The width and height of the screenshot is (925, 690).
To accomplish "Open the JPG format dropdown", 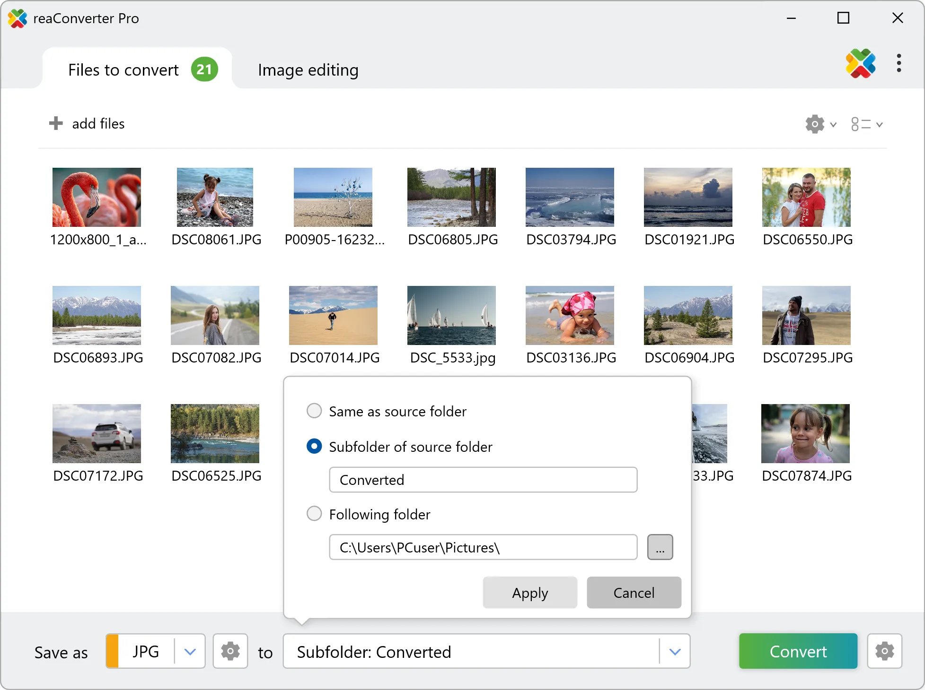I will [190, 651].
